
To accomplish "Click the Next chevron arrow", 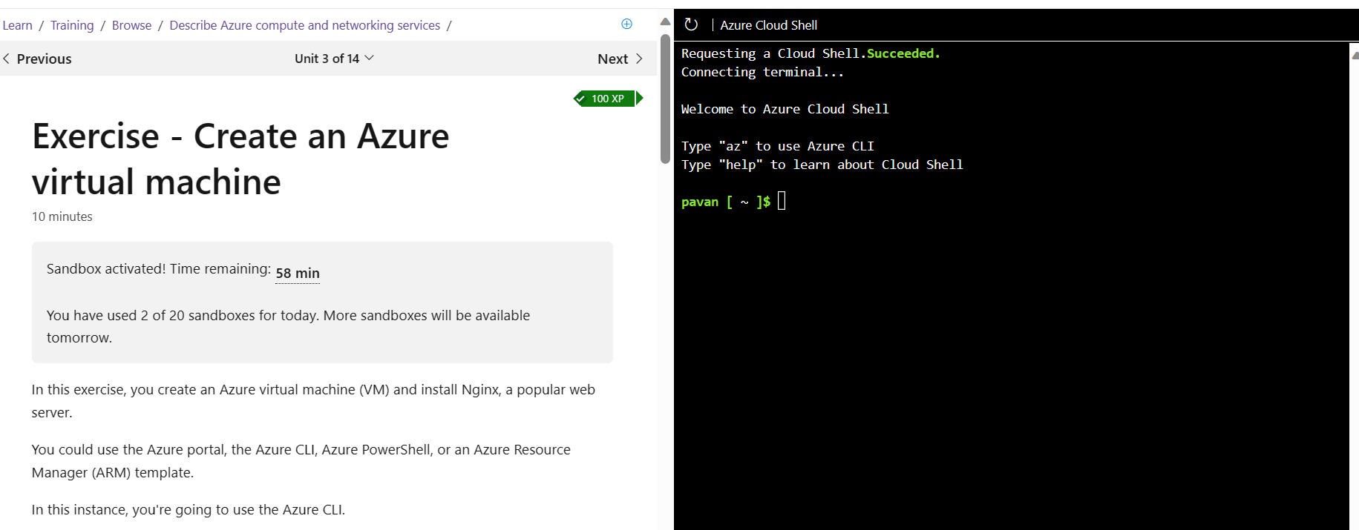I will [639, 59].
